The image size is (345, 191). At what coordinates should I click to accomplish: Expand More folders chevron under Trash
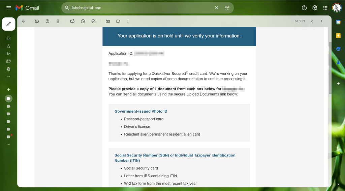pyautogui.click(x=8, y=77)
